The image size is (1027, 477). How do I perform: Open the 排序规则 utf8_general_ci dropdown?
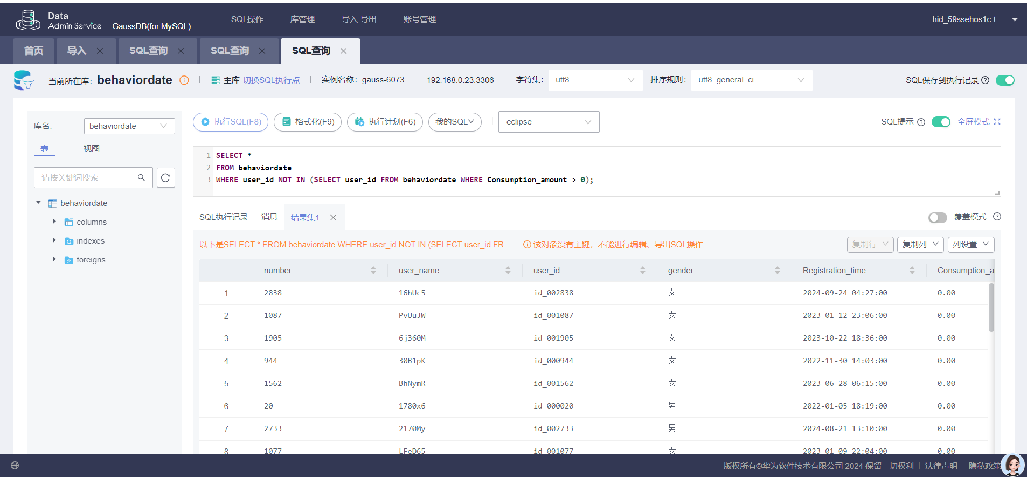click(x=752, y=80)
